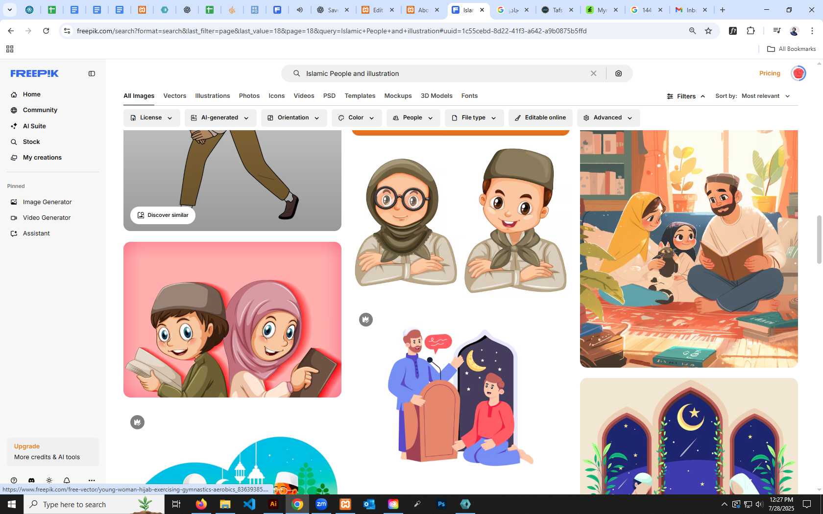Image resolution: width=823 pixels, height=514 pixels.
Task: Open the Chrome apps grid shortcut
Action: tap(10, 49)
